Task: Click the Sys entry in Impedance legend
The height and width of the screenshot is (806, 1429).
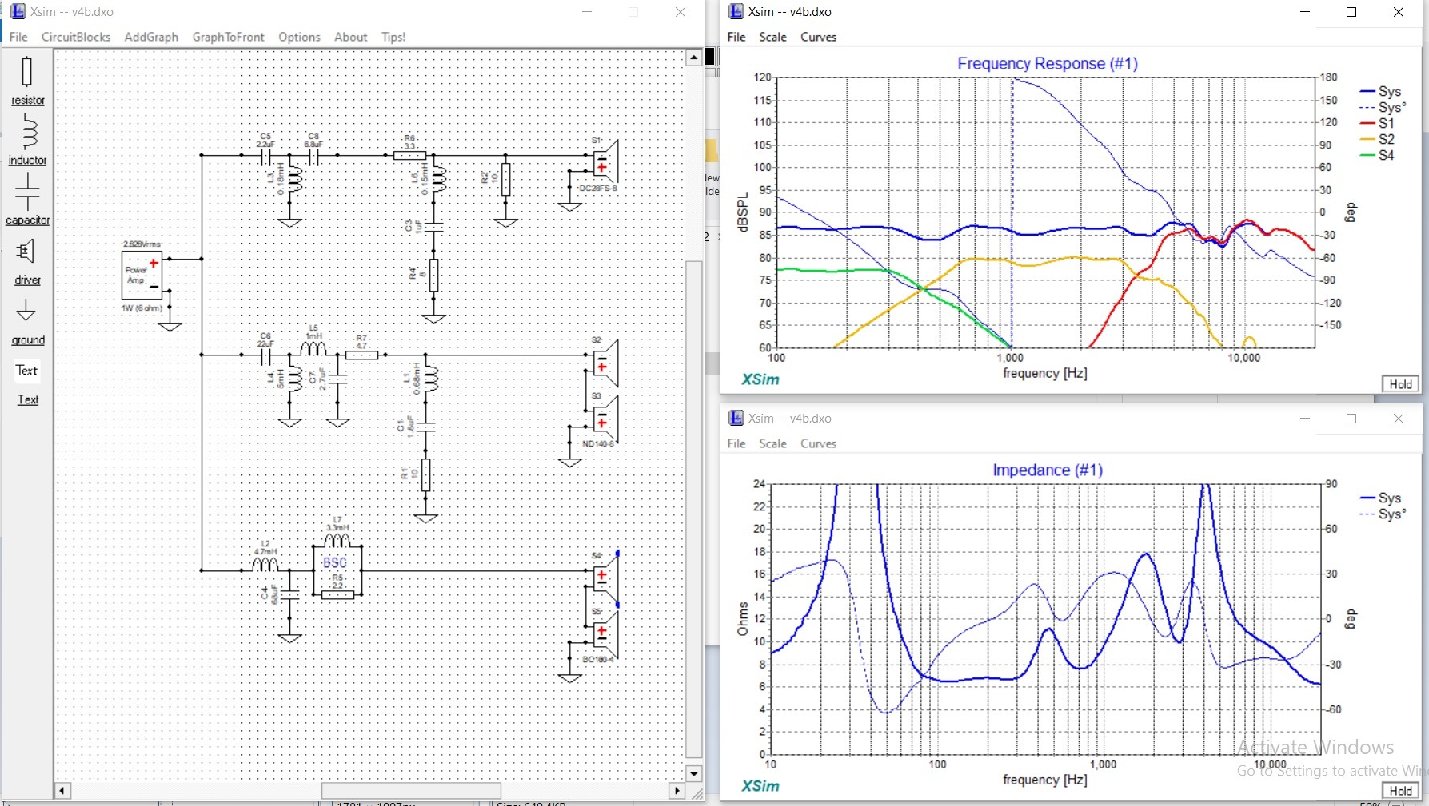Action: (x=1380, y=498)
